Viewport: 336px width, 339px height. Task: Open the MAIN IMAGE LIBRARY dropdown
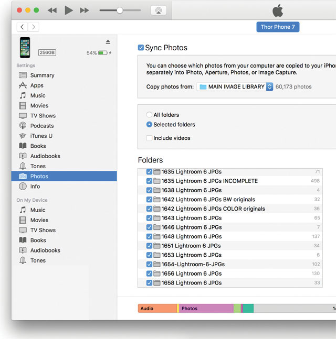coord(235,86)
